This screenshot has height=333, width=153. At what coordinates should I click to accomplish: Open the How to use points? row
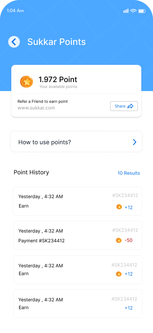click(x=76, y=141)
